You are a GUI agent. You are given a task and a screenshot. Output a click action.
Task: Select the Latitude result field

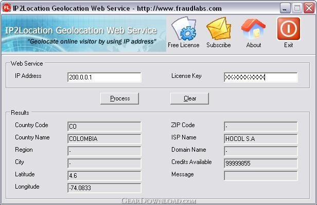click(x=104, y=176)
